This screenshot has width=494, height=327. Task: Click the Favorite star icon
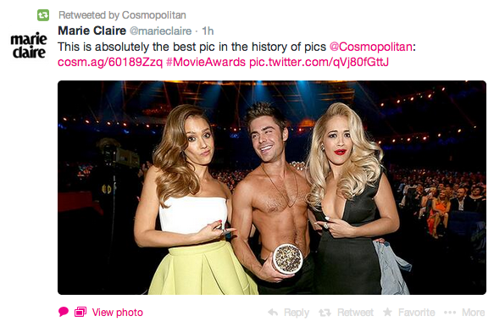(387, 312)
